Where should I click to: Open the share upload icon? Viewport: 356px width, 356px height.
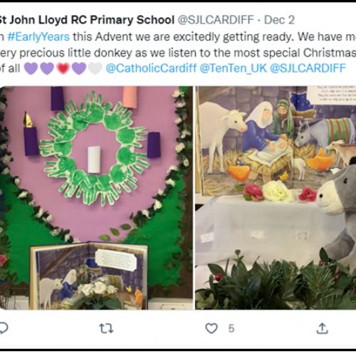pos(323,328)
